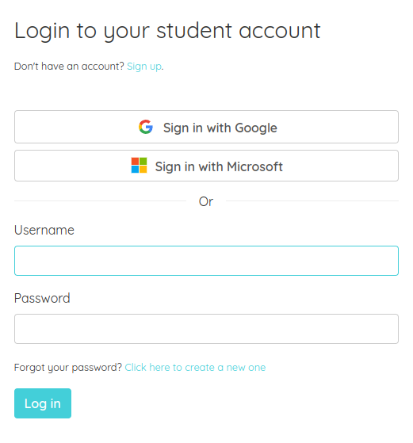The width and height of the screenshot is (413, 443).
Task: Click the "Login to your student account" heading
Action: tap(167, 31)
